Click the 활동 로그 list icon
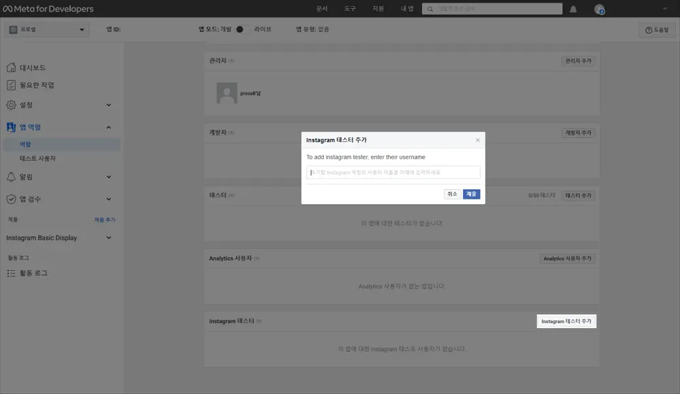 [12, 273]
